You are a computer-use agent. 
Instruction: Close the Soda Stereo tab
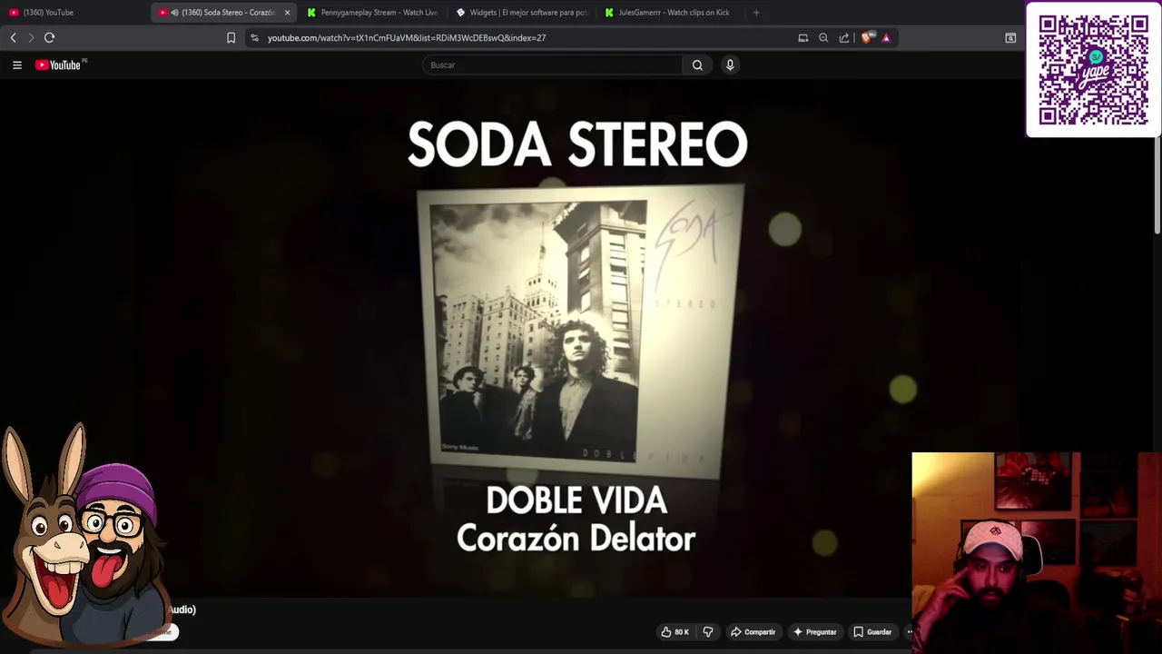287,13
